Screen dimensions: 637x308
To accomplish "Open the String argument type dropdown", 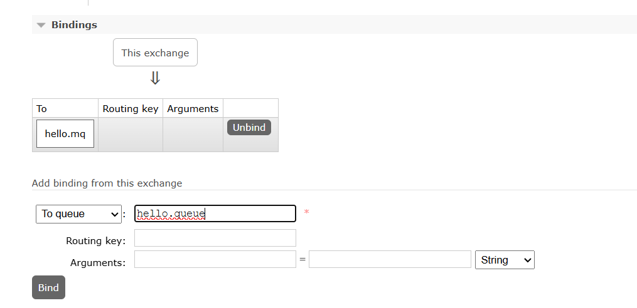I will pyautogui.click(x=505, y=260).
